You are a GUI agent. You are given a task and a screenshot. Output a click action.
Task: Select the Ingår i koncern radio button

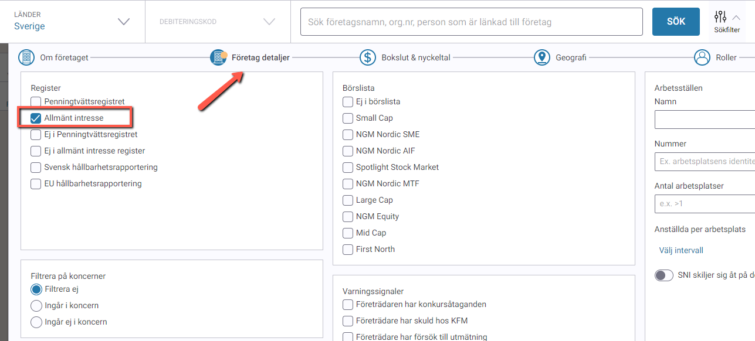(36, 306)
